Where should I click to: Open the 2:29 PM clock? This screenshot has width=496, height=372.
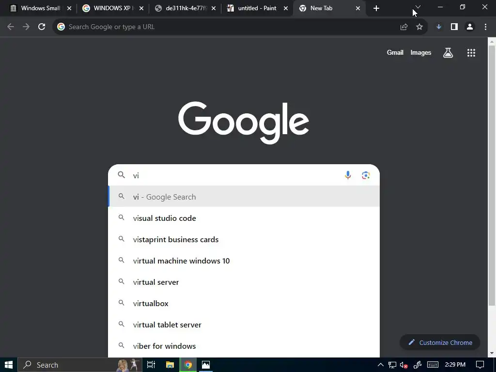[455, 365]
